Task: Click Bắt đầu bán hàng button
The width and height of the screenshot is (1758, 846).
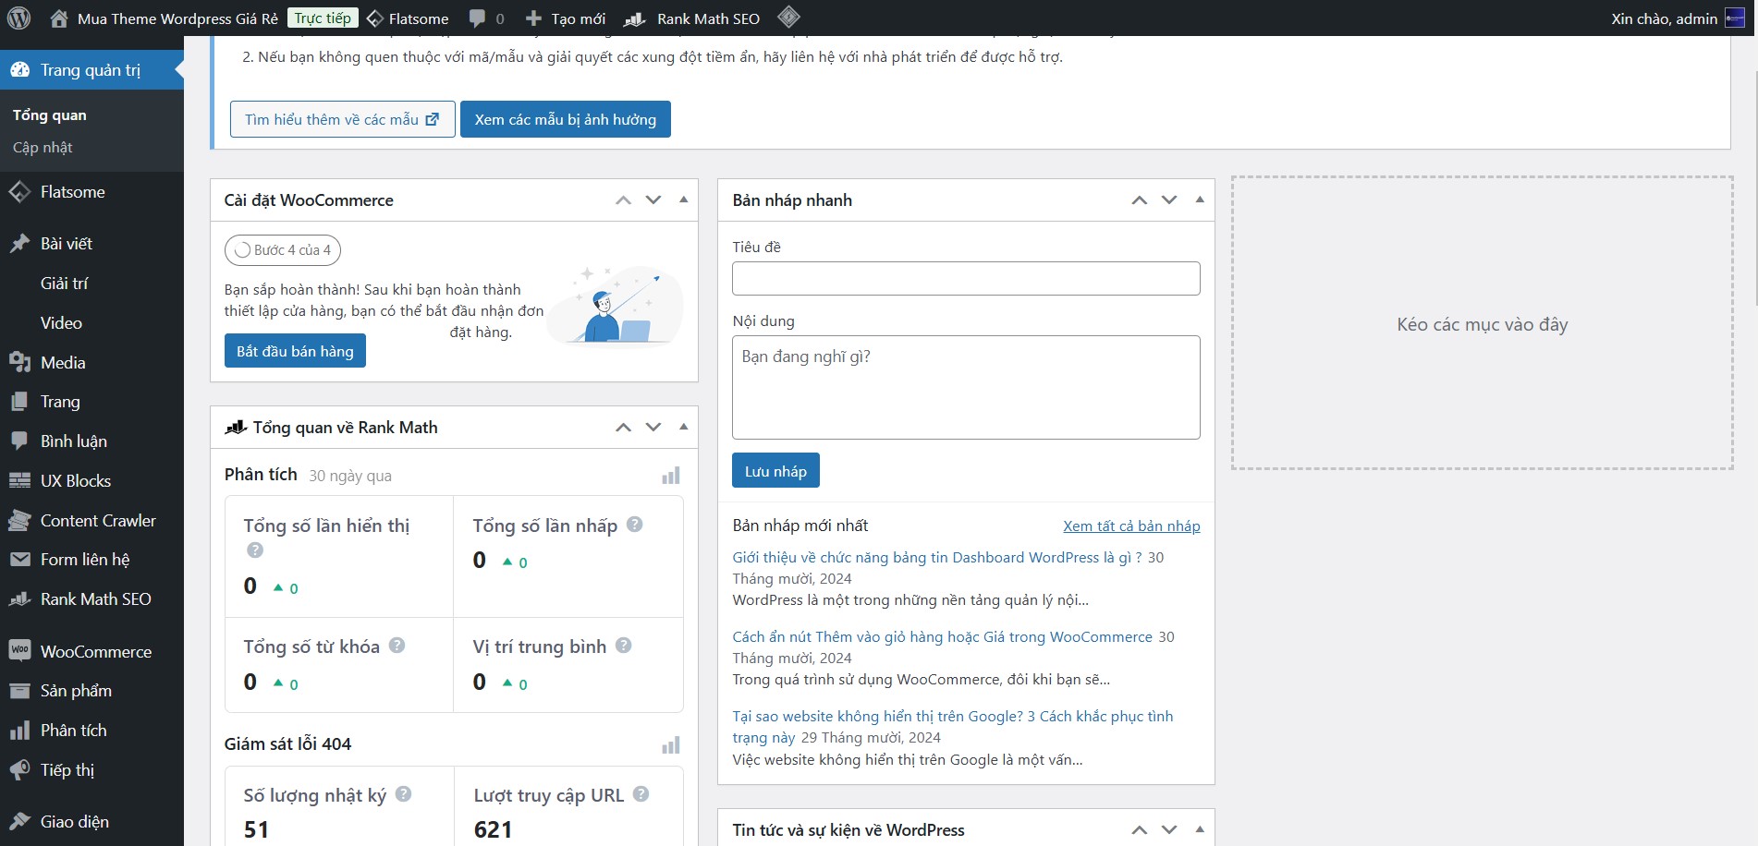Action: tap(295, 351)
